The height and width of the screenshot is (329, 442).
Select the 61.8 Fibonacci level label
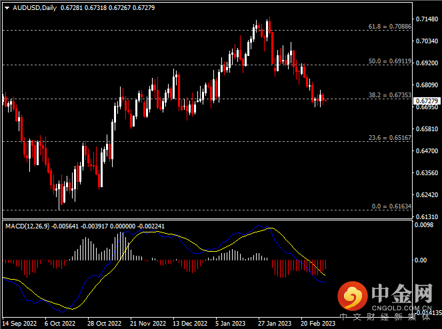(x=389, y=27)
